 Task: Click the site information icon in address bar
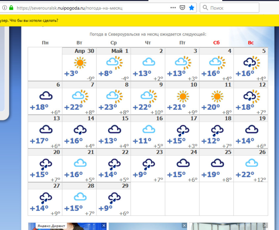[5, 8]
